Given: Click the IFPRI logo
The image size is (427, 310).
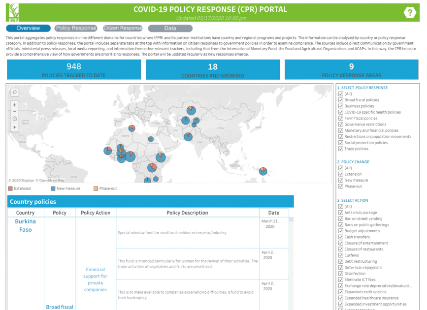Looking at the screenshot, I should (13, 12).
